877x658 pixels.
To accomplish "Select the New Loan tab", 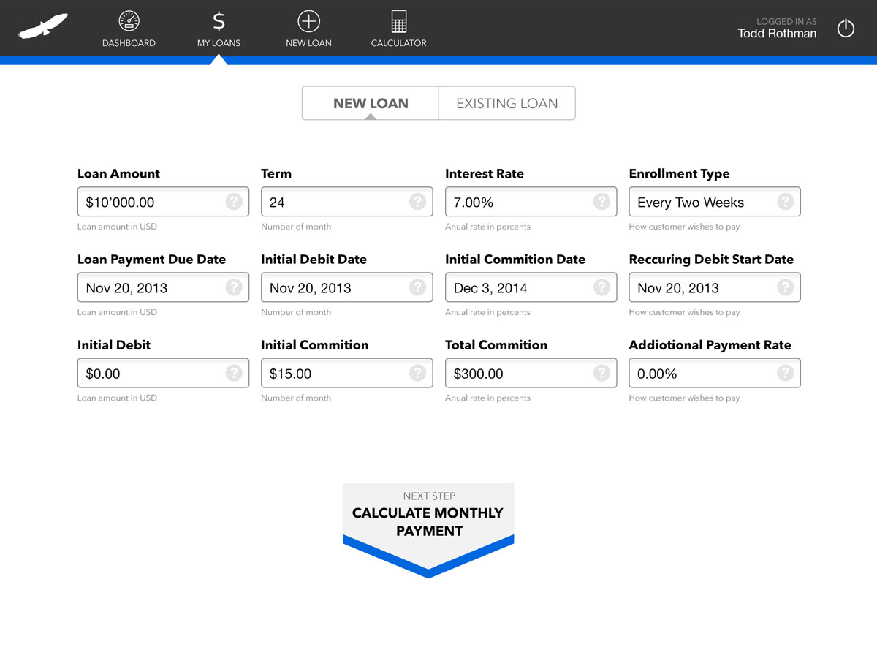I will tap(371, 103).
